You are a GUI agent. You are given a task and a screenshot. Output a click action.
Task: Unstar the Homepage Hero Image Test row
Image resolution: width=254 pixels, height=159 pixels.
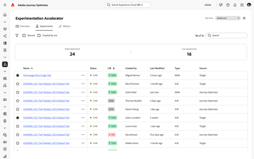coord(18,75)
